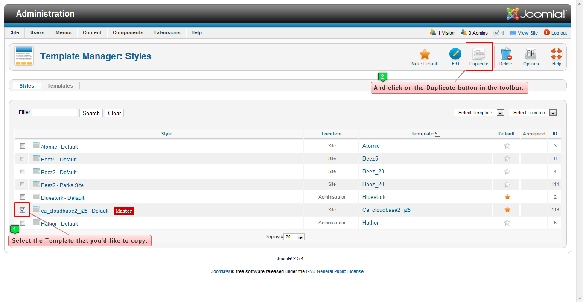Click the View Site link
Image resolution: width=583 pixels, height=302 pixels.
(528, 33)
